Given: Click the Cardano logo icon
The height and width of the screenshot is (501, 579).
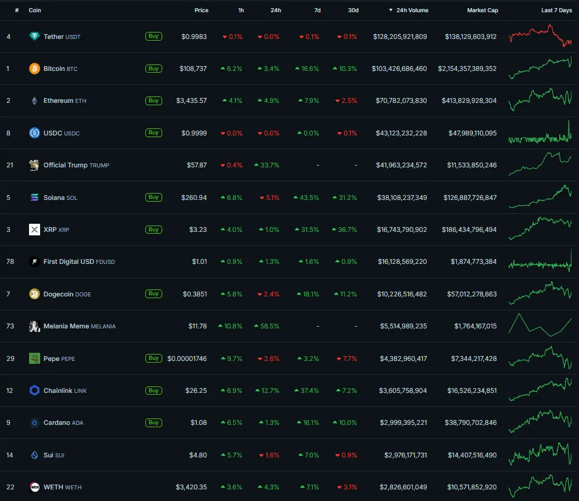Looking at the screenshot, I should (x=34, y=423).
